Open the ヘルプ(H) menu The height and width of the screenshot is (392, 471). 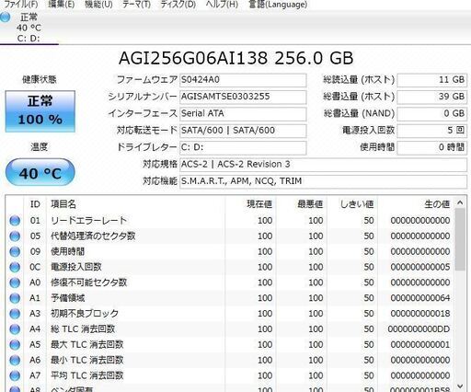tap(222, 4)
